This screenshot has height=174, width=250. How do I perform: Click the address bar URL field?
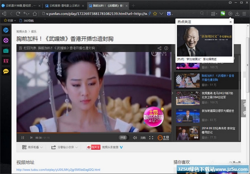(97, 14)
